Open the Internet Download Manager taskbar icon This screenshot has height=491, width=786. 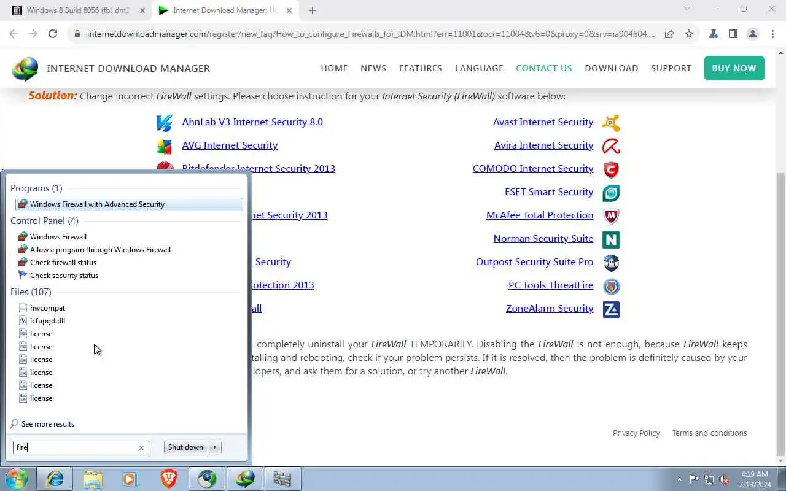[245, 479]
